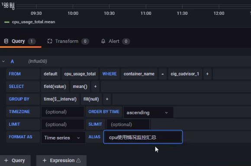Screen dimensions: 251x166
Task: Click the warning icon on Expression button
Action: click(x=78, y=160)
